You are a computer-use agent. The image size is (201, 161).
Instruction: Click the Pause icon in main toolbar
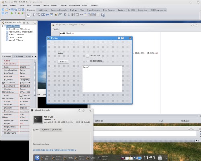(x=16, y=13)
